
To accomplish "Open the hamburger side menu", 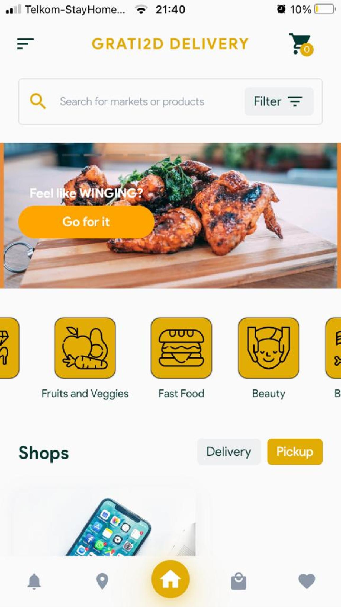I will pos(25,43).
